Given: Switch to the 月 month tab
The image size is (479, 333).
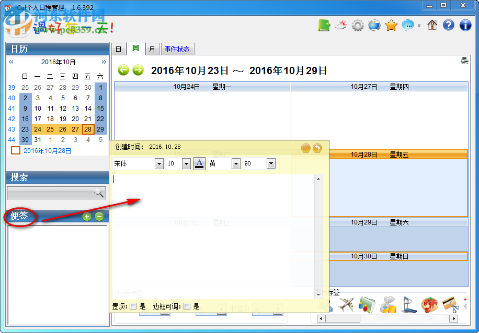Looking at the screenshot, I should coord(152,50).
